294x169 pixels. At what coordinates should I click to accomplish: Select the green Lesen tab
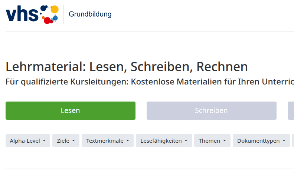tap(71, 110)
